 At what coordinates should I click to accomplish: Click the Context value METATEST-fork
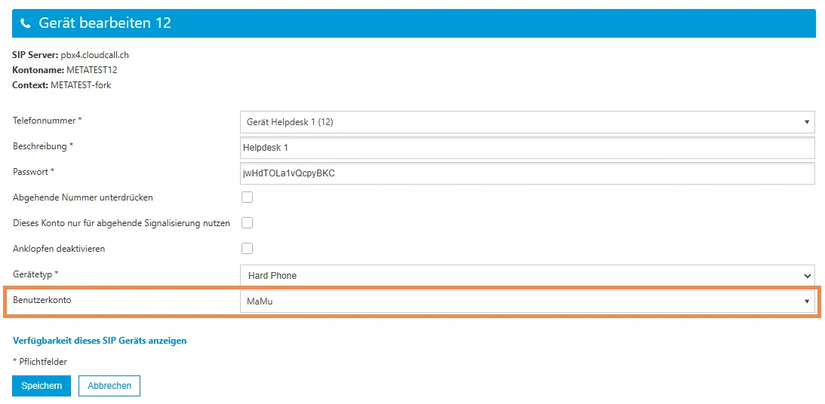(81, 85)
